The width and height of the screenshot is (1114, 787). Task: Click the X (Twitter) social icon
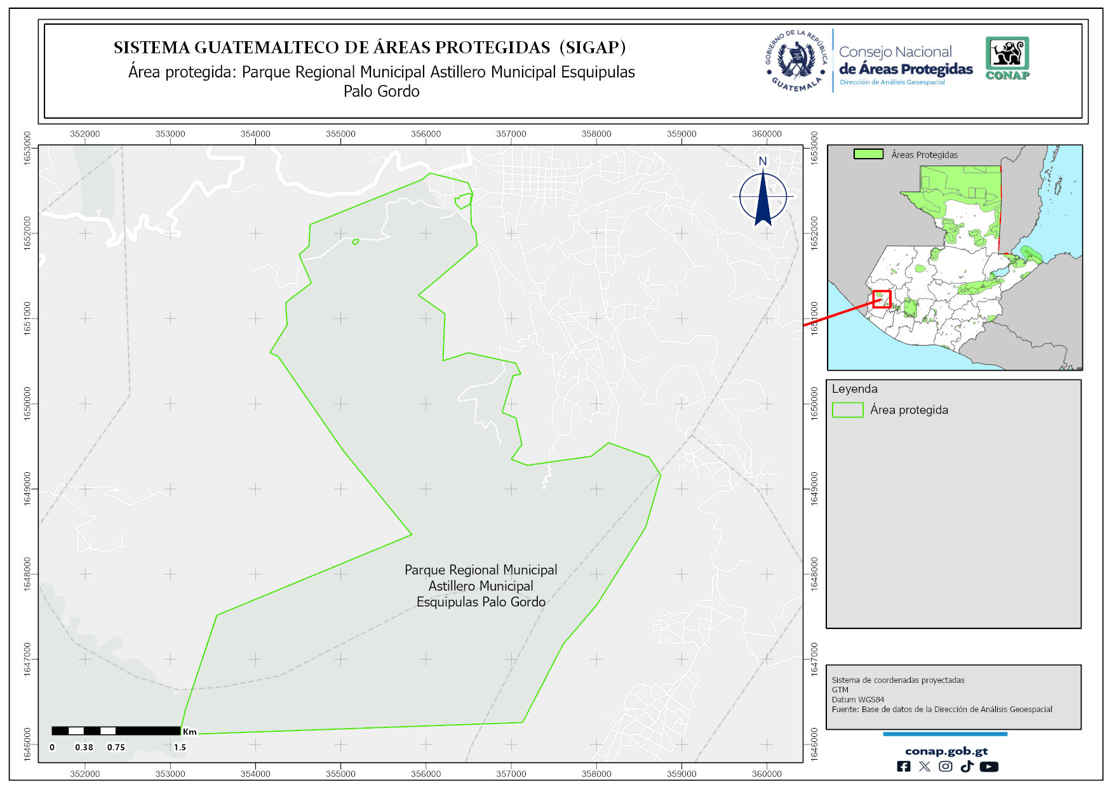click(x=925, y=767)
